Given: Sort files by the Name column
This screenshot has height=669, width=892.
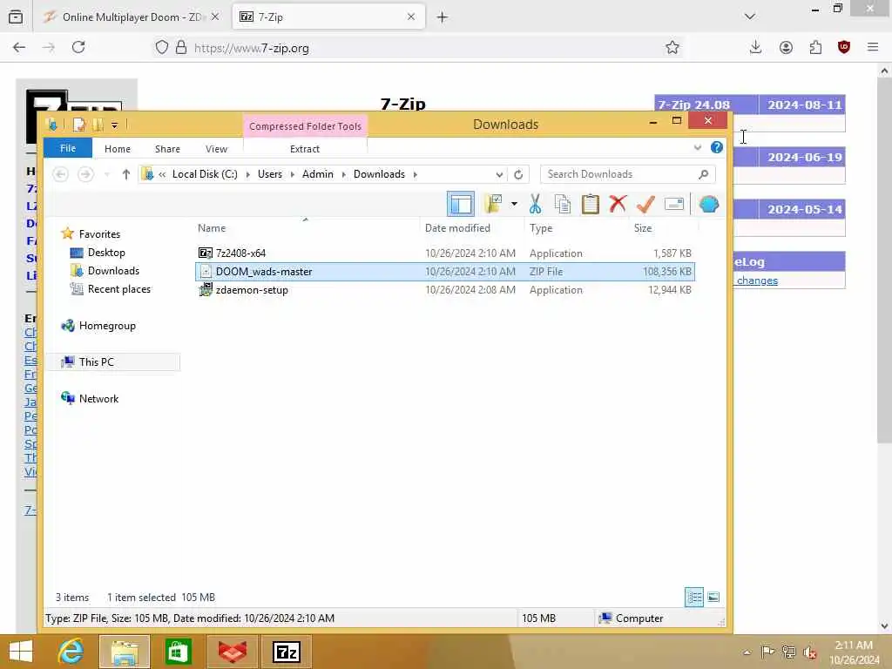Looking at the screenshot, I should (x=307, y=228).
